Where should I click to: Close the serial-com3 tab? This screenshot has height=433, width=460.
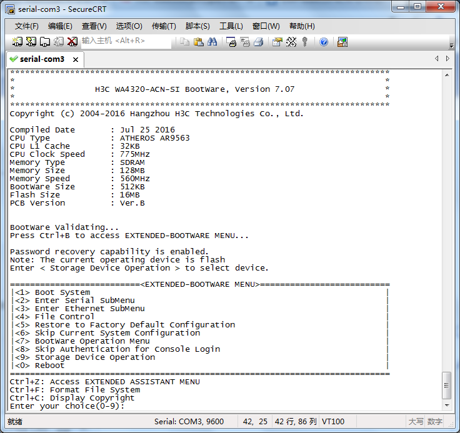76,59
